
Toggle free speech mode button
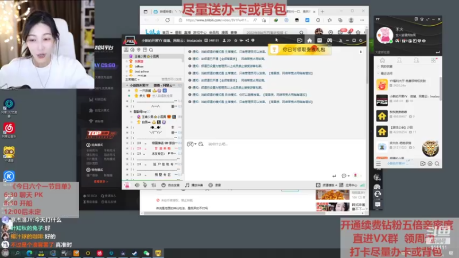170,185
